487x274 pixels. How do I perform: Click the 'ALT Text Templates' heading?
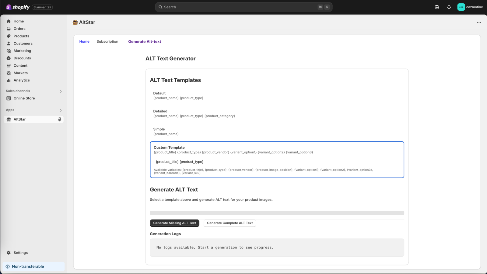click(x=175, y=80)
